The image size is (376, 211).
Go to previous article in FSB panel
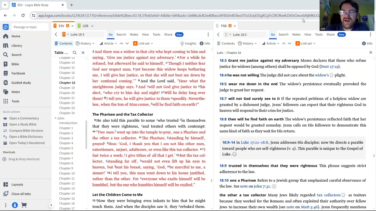pyautogui.click(x=284, y=43)
